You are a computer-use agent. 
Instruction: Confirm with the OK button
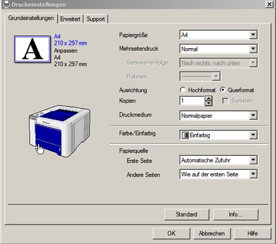coord(171,233)
